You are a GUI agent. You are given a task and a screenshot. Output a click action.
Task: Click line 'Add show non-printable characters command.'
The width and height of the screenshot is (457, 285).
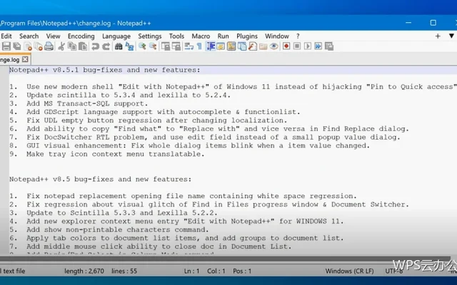tap(118, 229)
